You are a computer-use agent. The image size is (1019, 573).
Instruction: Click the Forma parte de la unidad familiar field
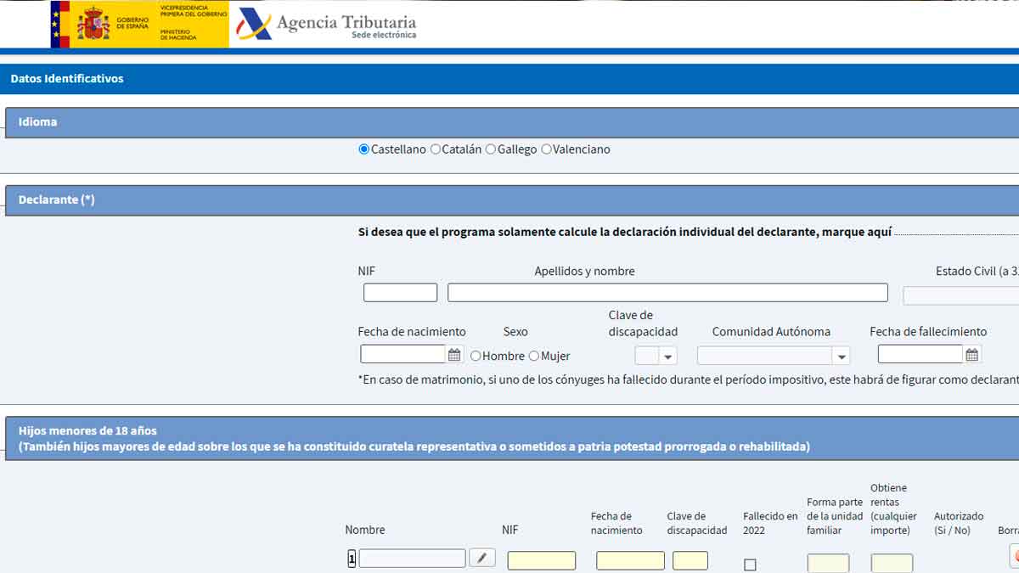tap(828, 563)
